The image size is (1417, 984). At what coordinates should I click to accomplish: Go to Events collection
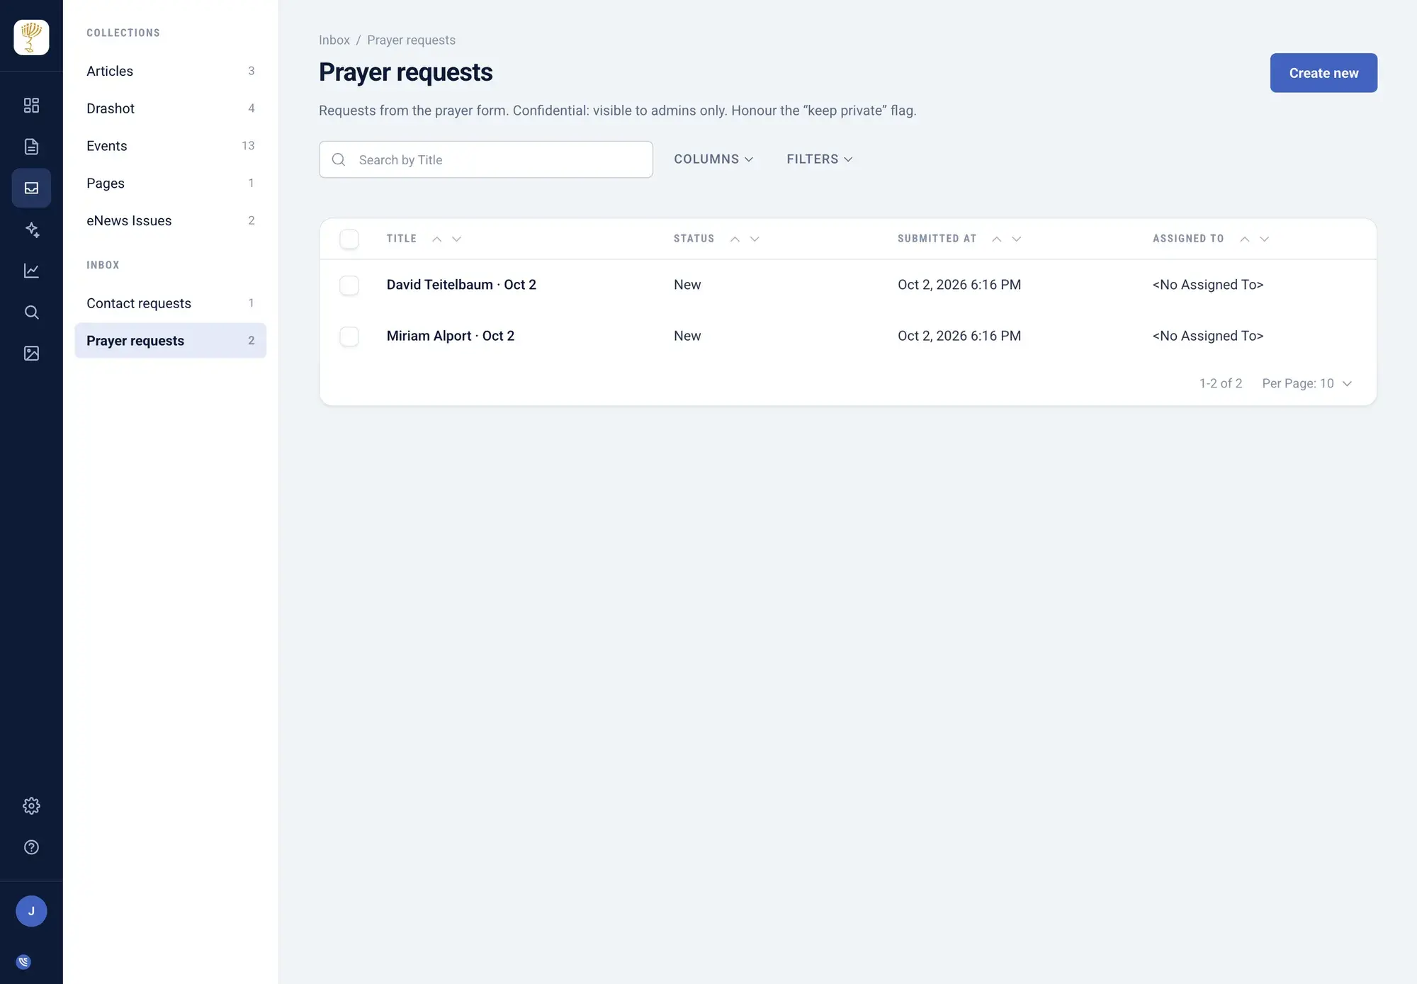[x=170, y=146]
